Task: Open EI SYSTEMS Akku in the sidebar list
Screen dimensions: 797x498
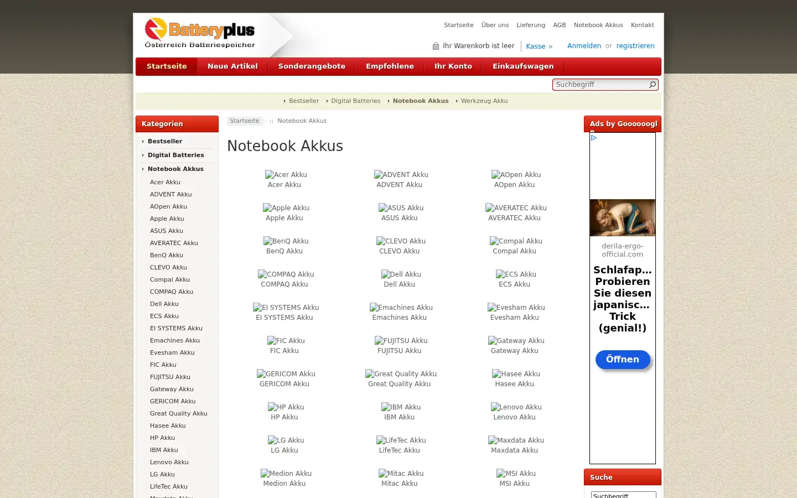Action: pos(176,329)
